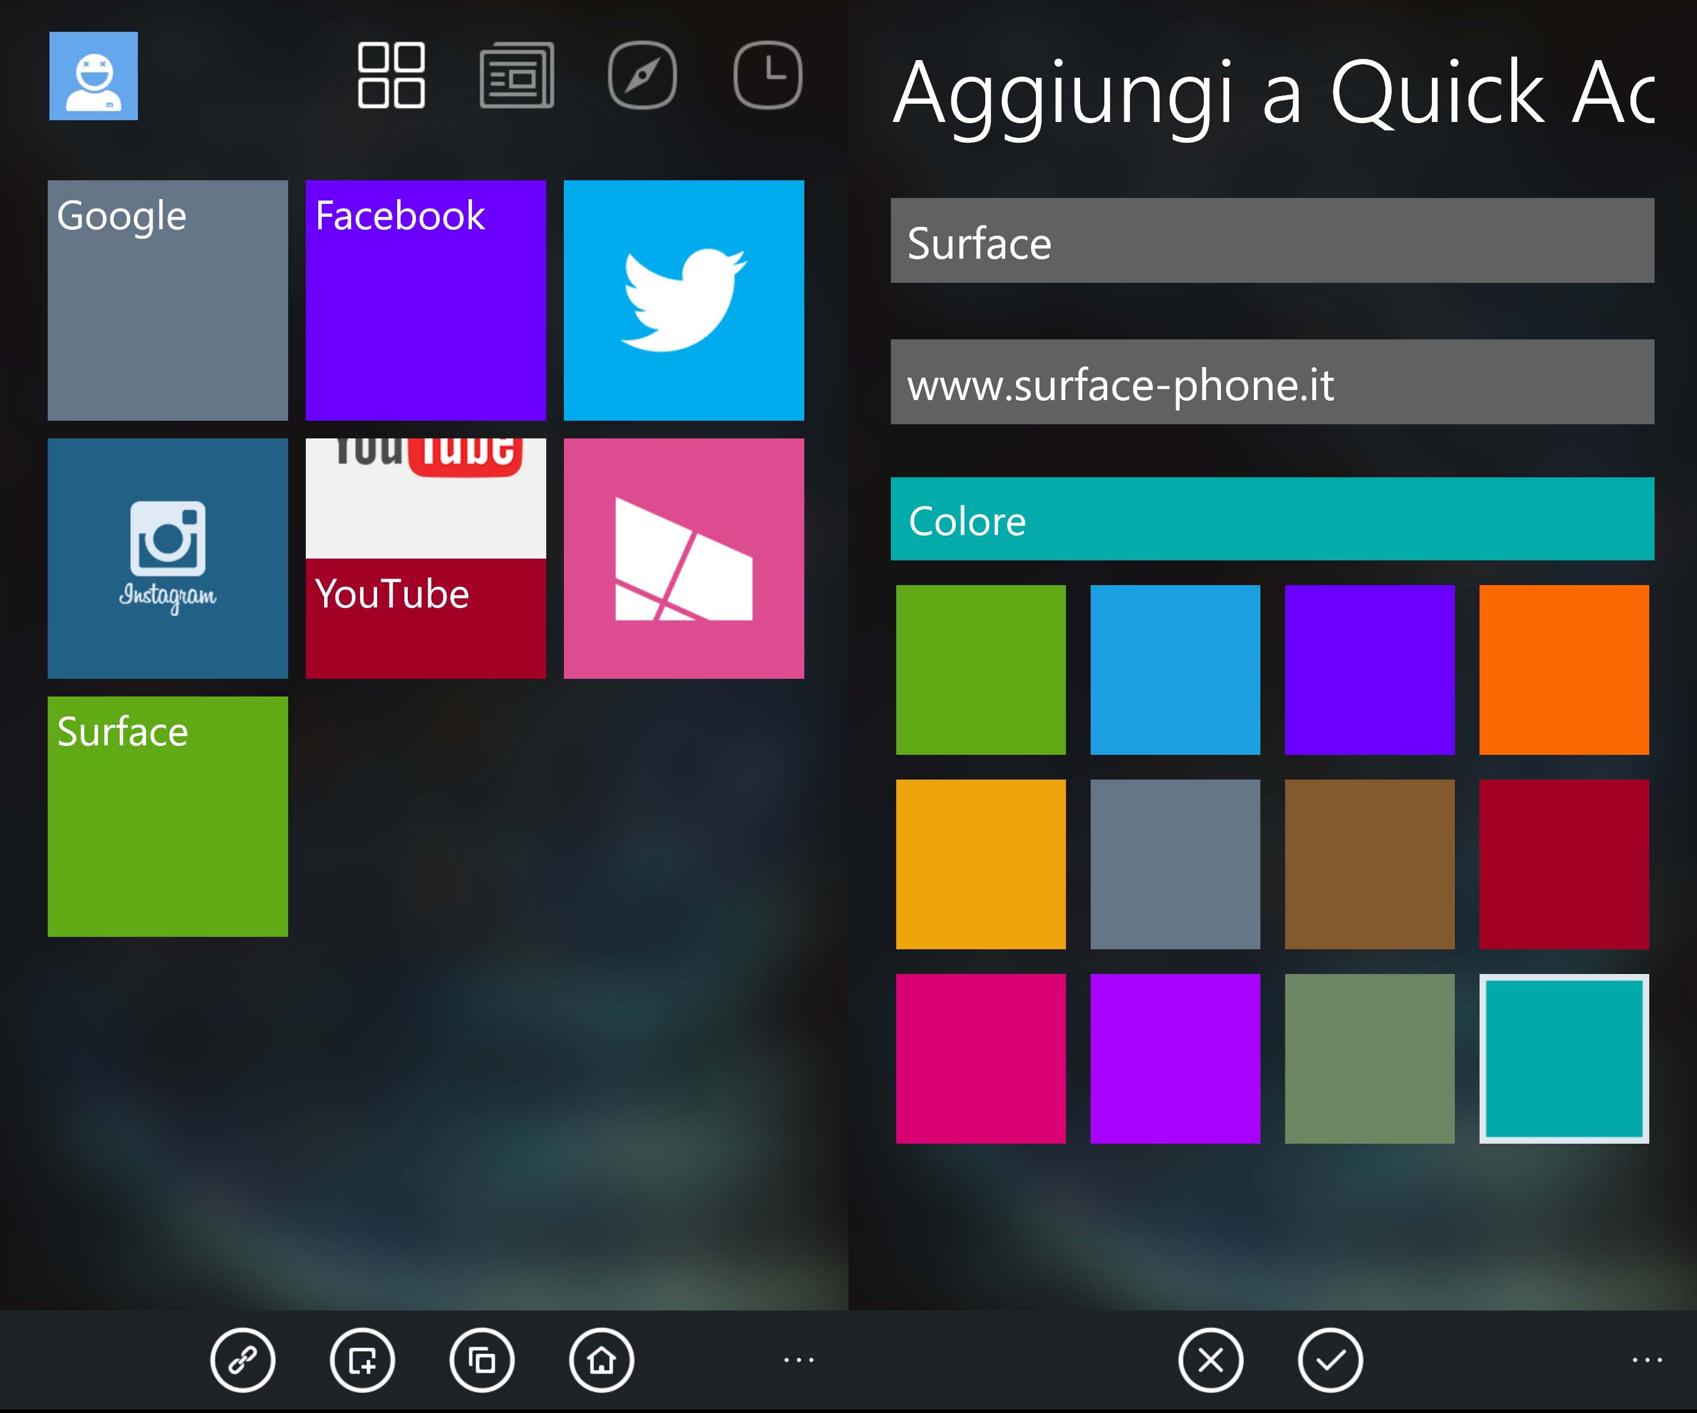Select the amber yellow color swatch
Screen dimensions: 1697x1413
point(981,864)
